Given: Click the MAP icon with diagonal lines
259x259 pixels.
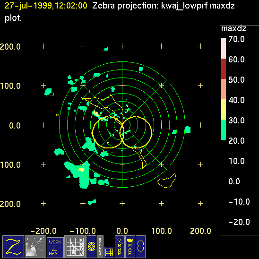Looking at the screenshot, I should click(120, 247).
